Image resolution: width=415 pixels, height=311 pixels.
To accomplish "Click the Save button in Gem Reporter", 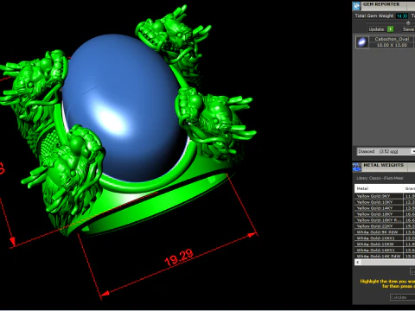I will tap(408, 29).
